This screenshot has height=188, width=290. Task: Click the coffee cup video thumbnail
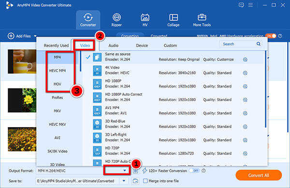(x=22, y=61)
